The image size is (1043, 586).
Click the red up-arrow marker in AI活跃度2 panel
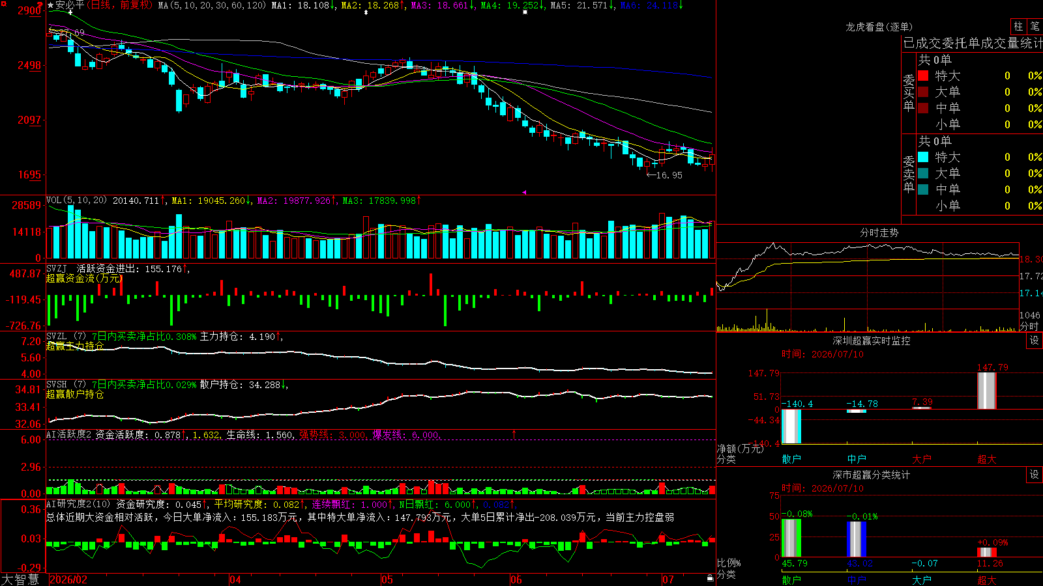[x=514, y=434]
